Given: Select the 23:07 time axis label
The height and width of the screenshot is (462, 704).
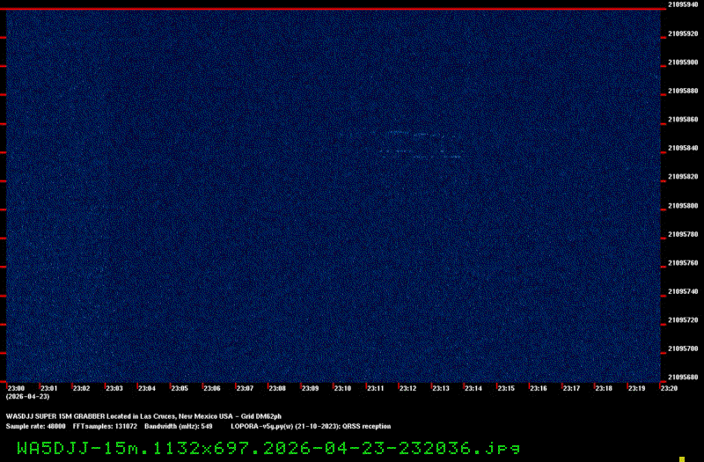Looking at the screenshot, I should tap(245, 388).
